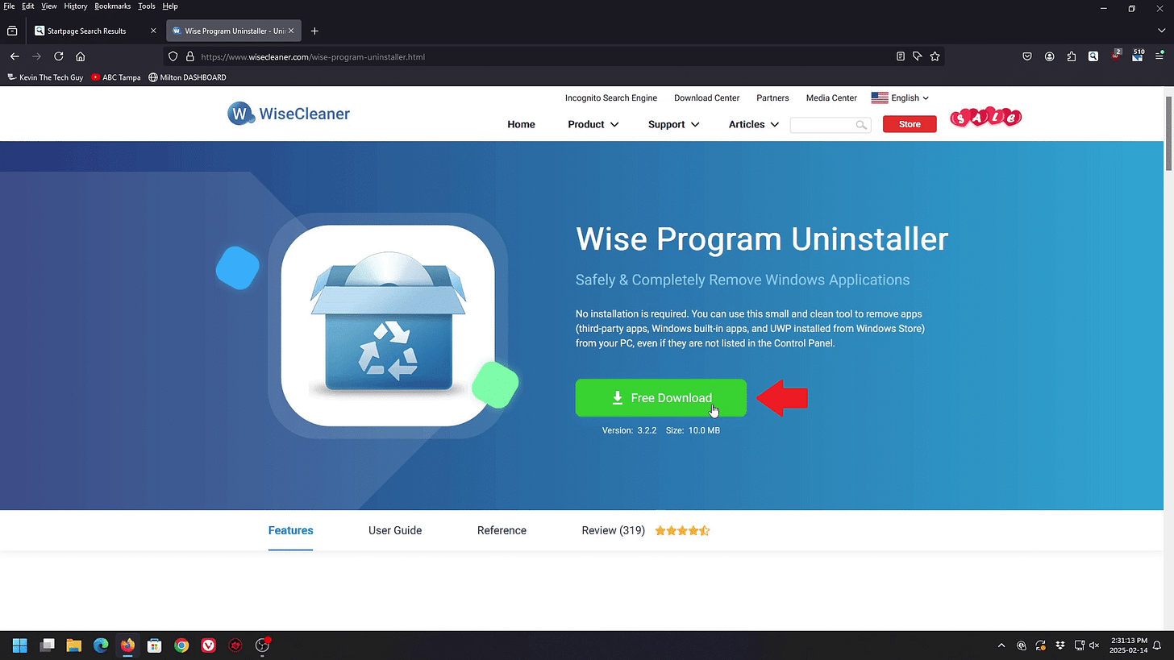This screenshot has width=1174, height=660.
Task: Bookmark this page with the star icon
Action: pyautogui.click(x=935, y=56)
